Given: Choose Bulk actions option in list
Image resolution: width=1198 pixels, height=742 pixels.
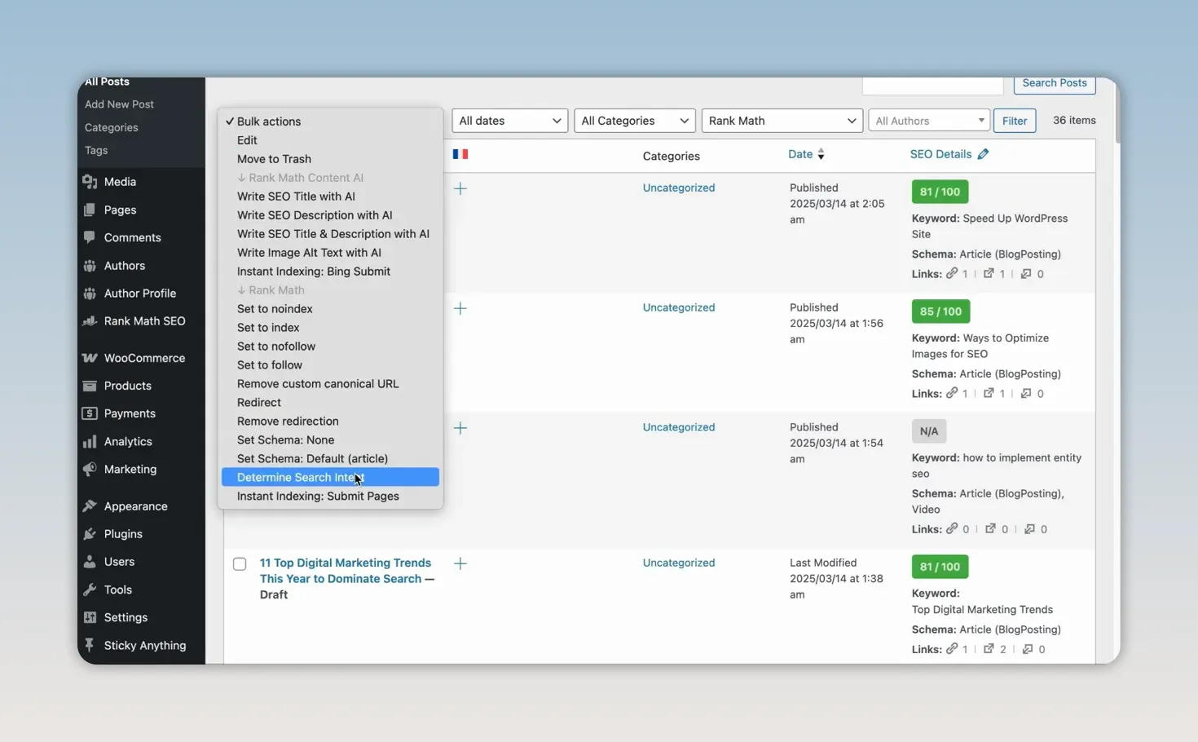Looking at the screenshot, I should point(330,121).
